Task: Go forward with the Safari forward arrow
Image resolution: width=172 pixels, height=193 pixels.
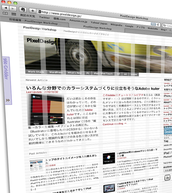Action: 13,9
